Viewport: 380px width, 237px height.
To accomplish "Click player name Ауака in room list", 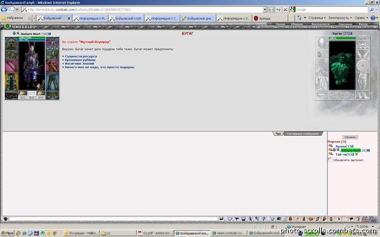I will tap(341, 147).
